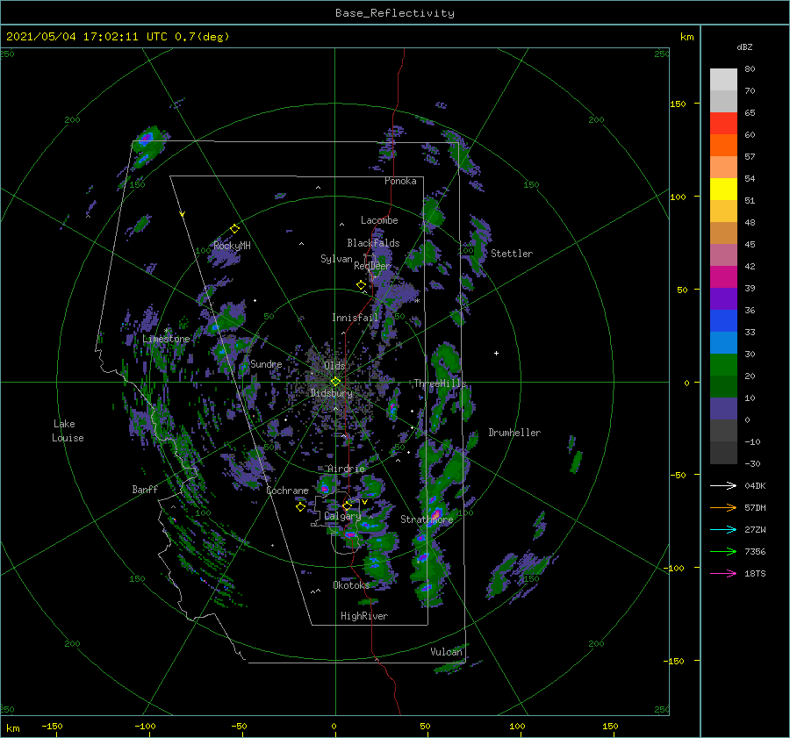Click the orange 57DM legend arrow
Image resolution: width=790 pixels, height=738 pixels.
click(723, 508)
